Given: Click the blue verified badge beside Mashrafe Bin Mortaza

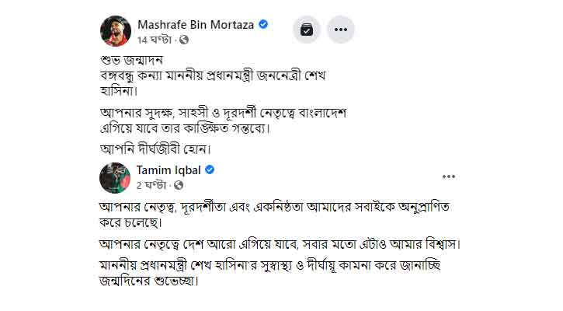Looking at the screenshot, I should click(263, 24).
